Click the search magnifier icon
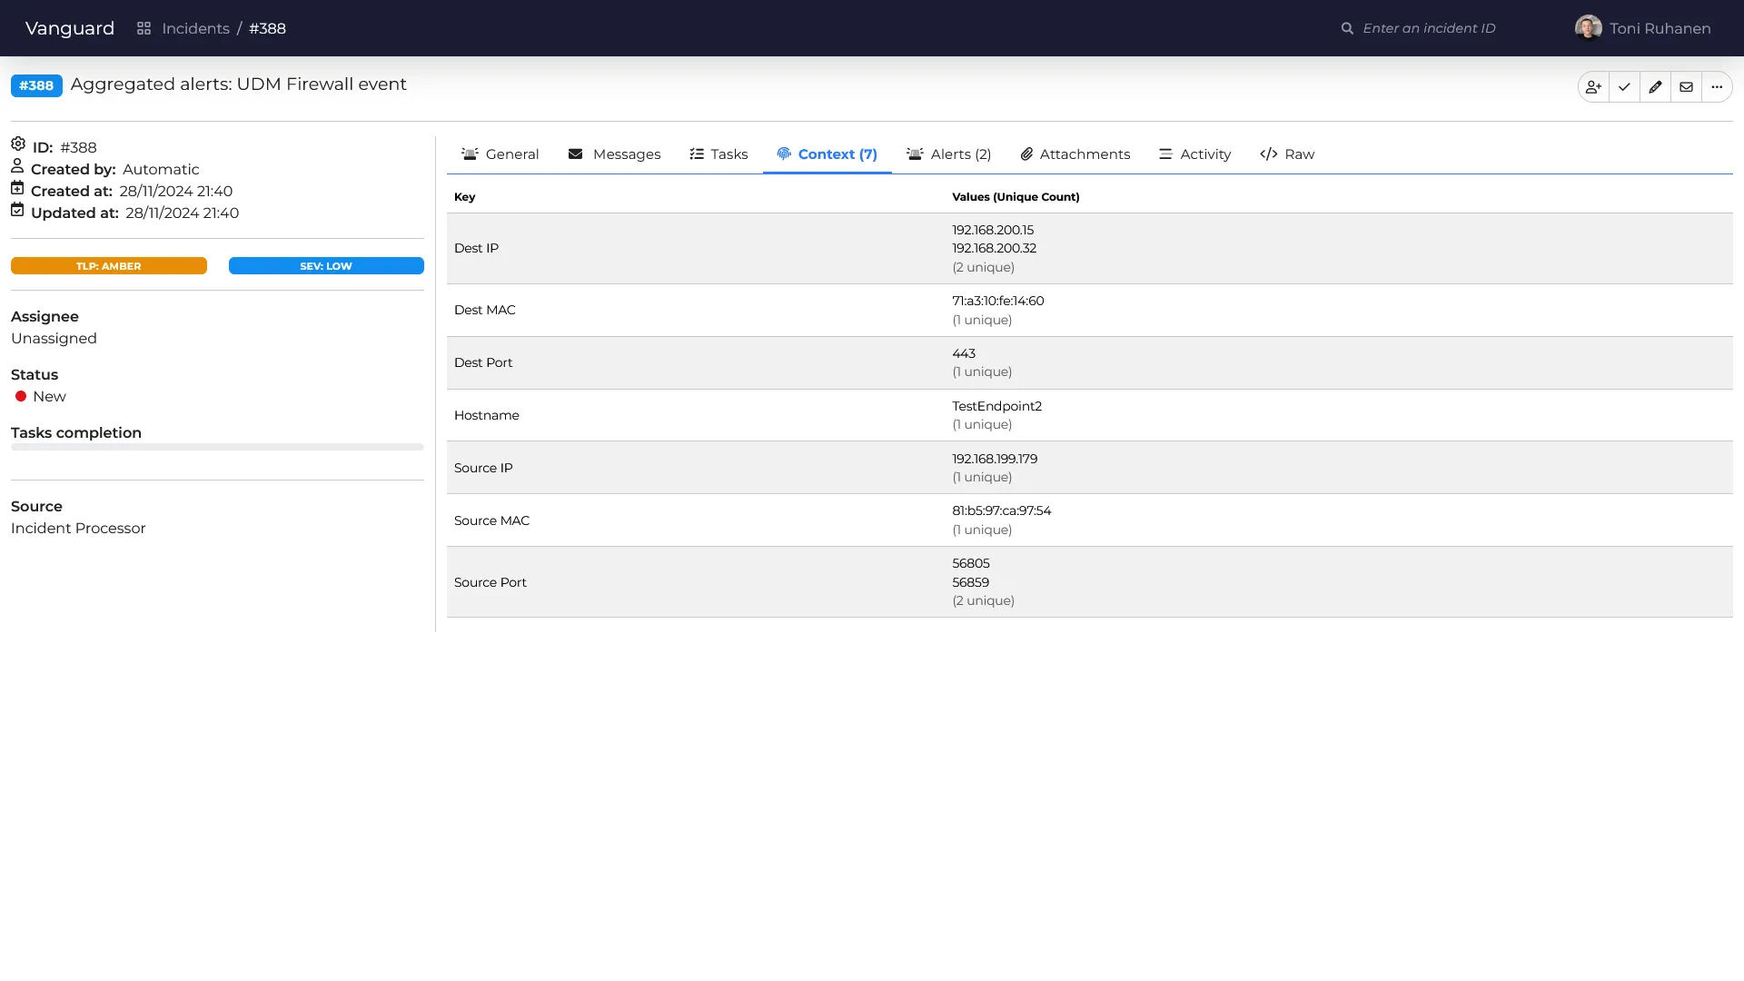The height and width of the screenshot is (981, 1744). point(1347,29)
